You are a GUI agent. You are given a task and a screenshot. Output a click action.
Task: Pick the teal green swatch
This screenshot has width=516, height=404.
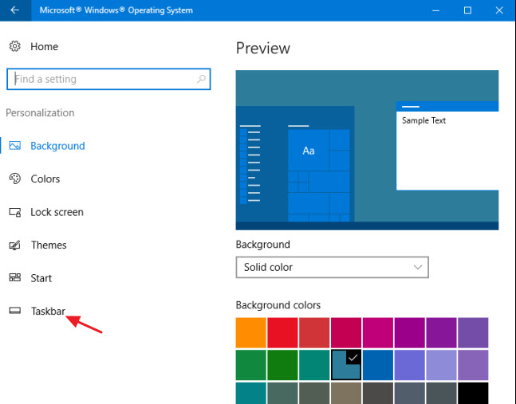[314, 365]
